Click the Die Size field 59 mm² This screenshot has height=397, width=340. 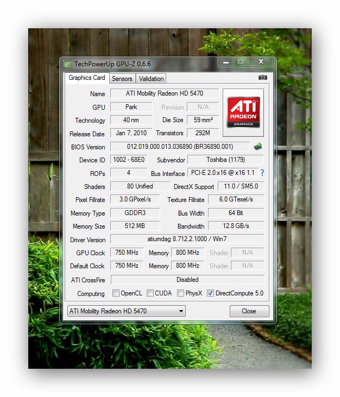pyautogui.click(x=203, y=120)
